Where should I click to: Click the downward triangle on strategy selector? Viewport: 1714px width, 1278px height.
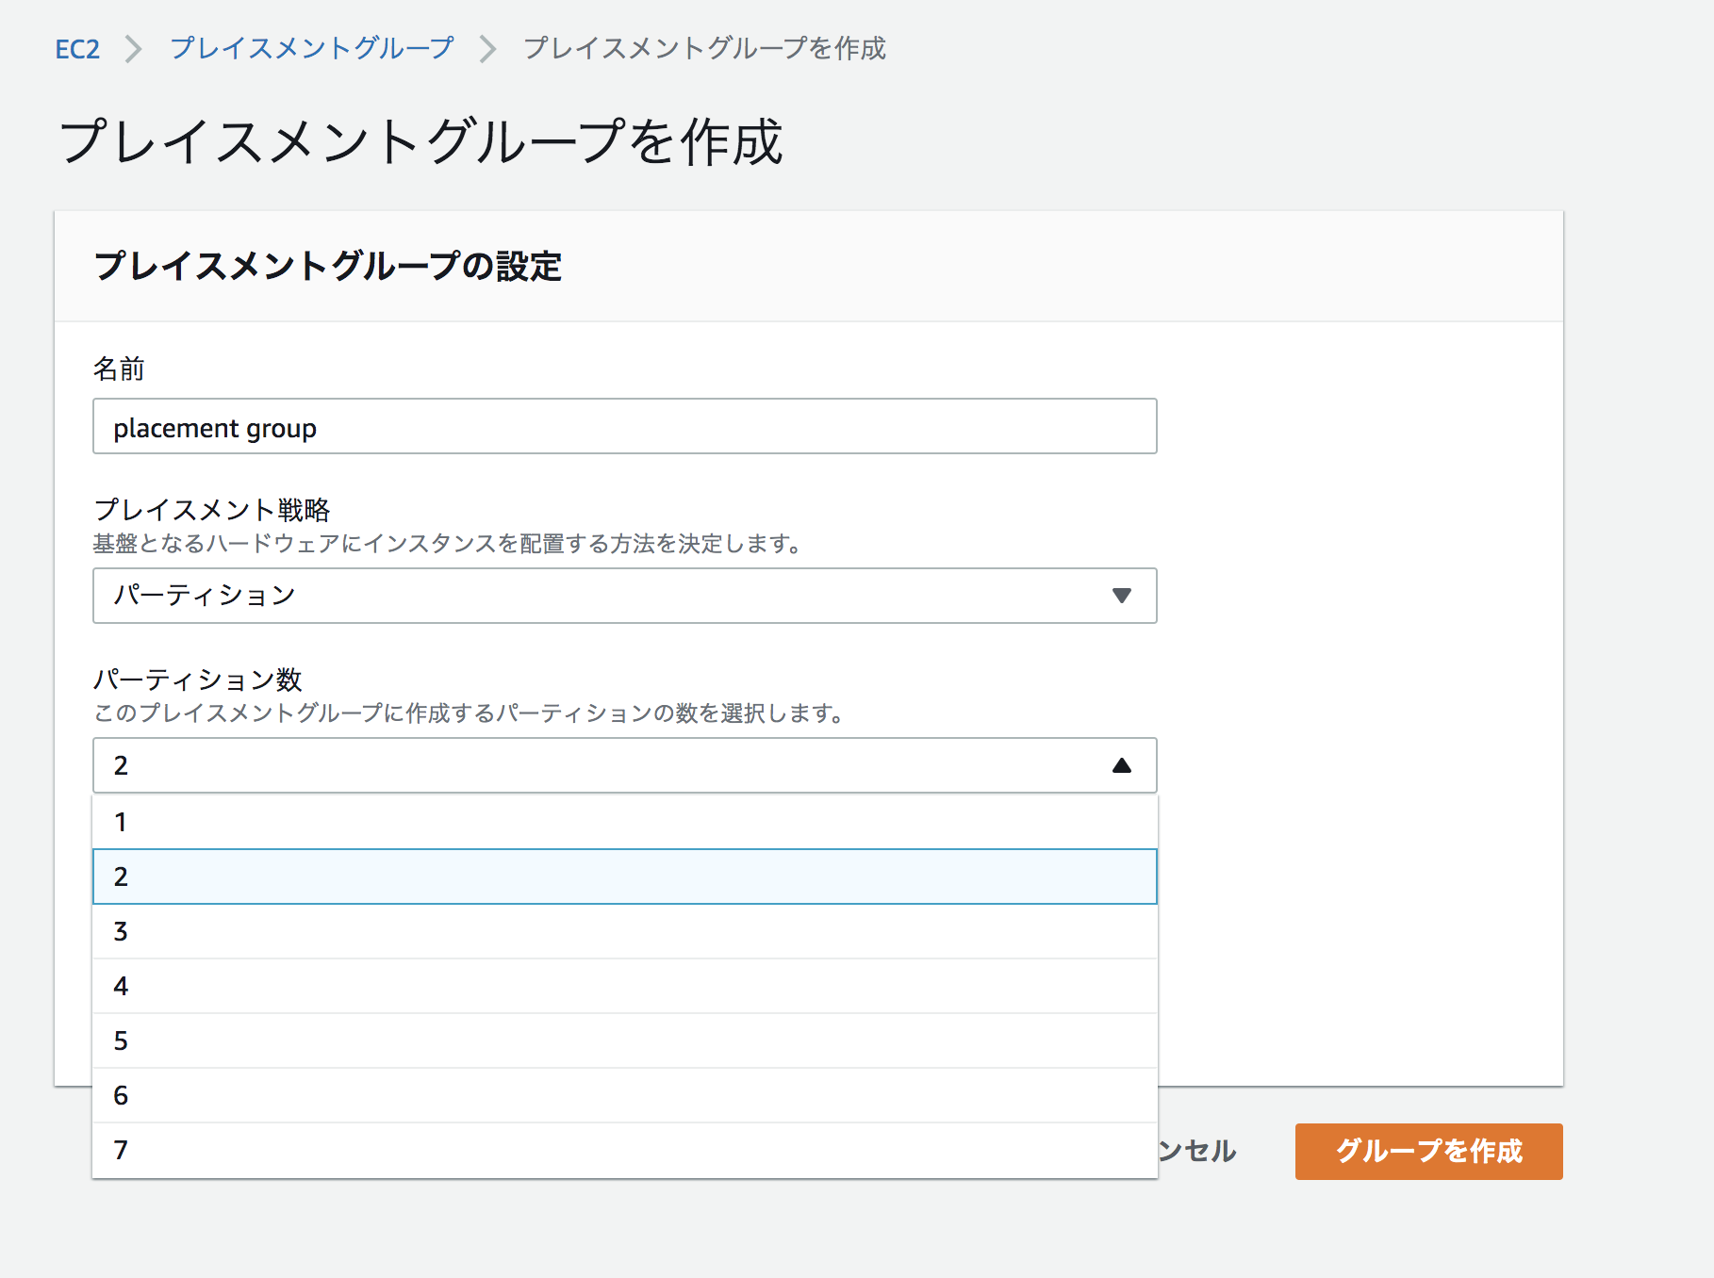1121,596
